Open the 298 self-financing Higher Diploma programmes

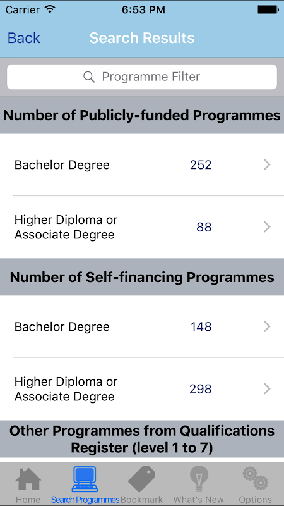pos(142,389)
